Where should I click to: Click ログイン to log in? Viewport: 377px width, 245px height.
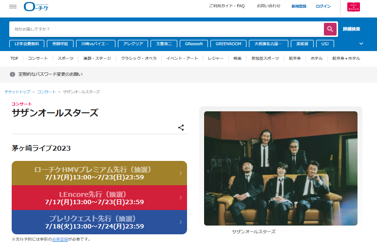click(x=323, y=6)
